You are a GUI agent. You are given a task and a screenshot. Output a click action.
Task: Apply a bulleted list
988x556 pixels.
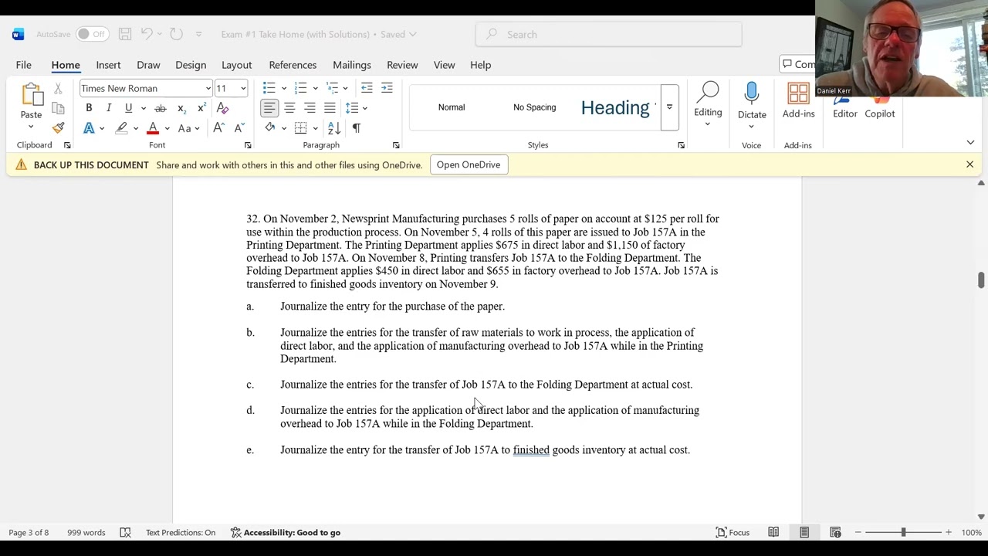[x=269, y=88]
